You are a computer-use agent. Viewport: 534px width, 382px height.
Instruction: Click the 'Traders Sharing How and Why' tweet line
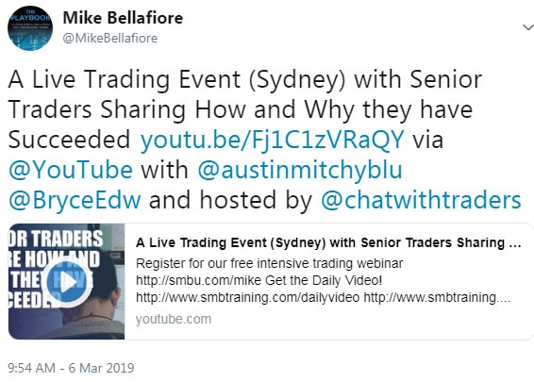pos(181,109)
